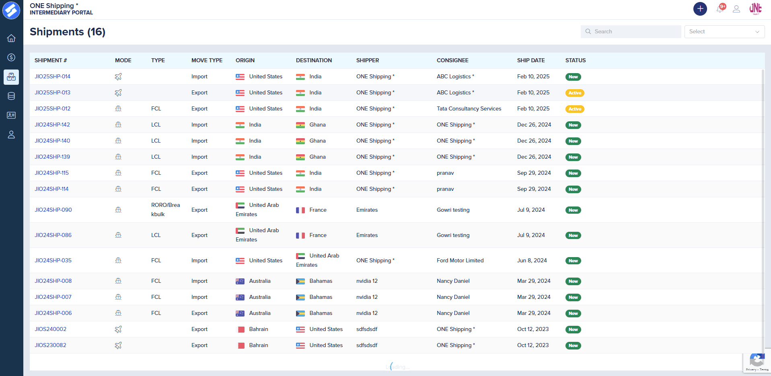This screenshot has height=376, width=771.
Task: Click the reCAPTCHA badge at bottom right
Action: 757,360
